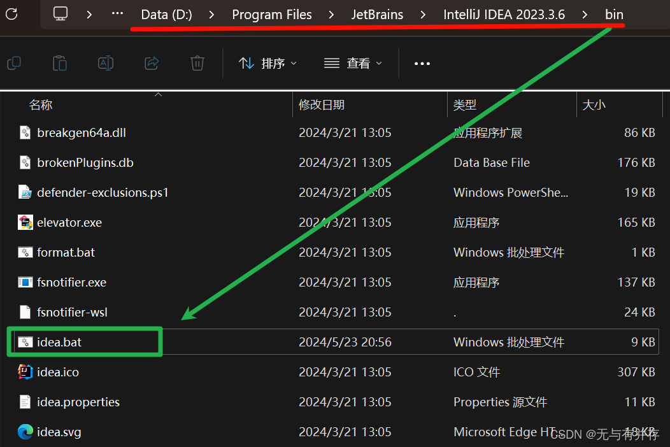Sort by the 类型 column header
The image size is (670, 447).
point(465,104)
